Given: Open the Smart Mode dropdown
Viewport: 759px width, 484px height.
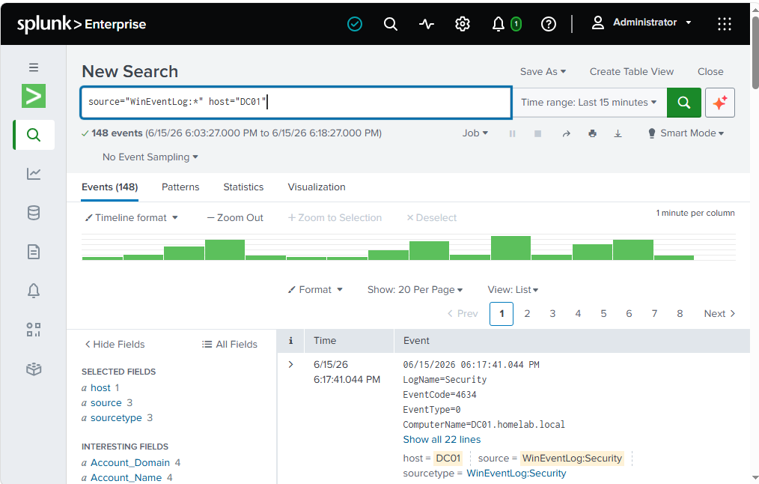Looking at the screenshot, I should 686,133.
